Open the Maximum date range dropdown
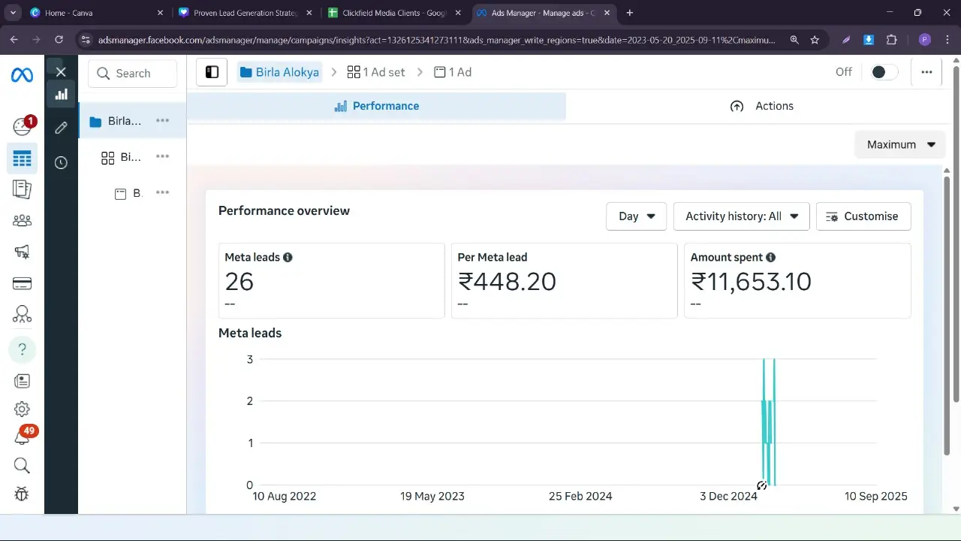Screen dimensions: 961x541 point(900,144)
